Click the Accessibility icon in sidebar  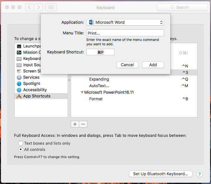[19, 90]
